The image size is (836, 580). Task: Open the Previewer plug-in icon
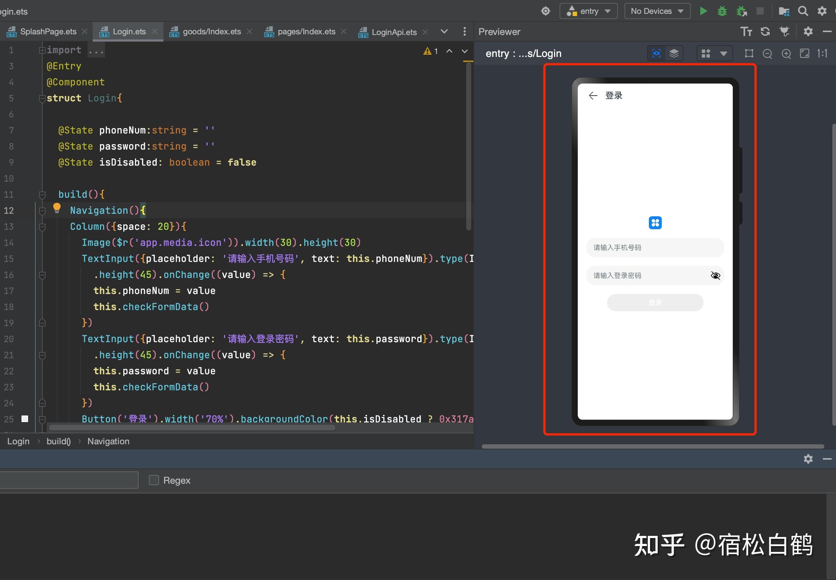point(785,32)
